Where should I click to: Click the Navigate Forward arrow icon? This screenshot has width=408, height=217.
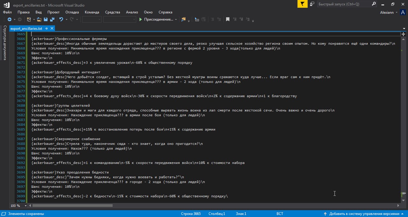(x=19, y=19)
